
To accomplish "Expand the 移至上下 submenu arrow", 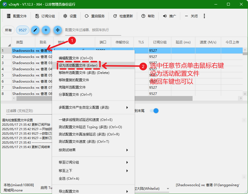I will pyautogui.click(x=127, y=170).
